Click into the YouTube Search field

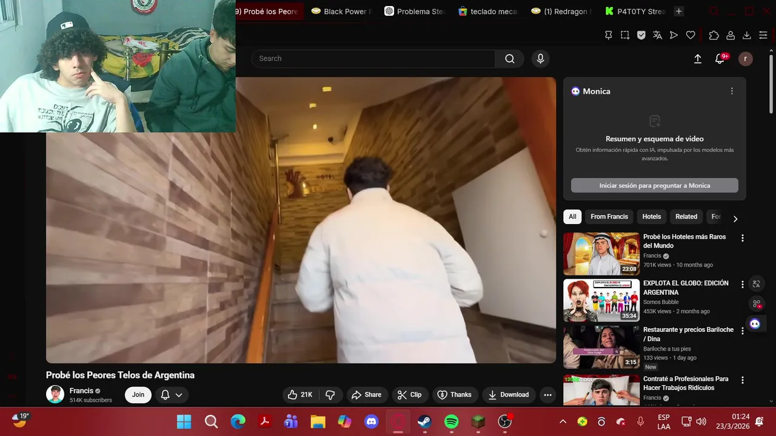click(374, 59)
